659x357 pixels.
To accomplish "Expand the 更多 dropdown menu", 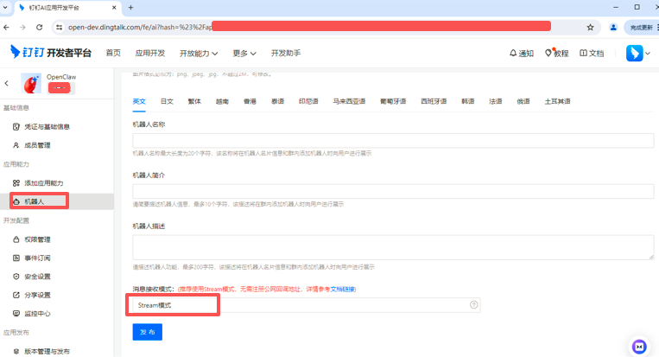I will (x=244, y=54).
